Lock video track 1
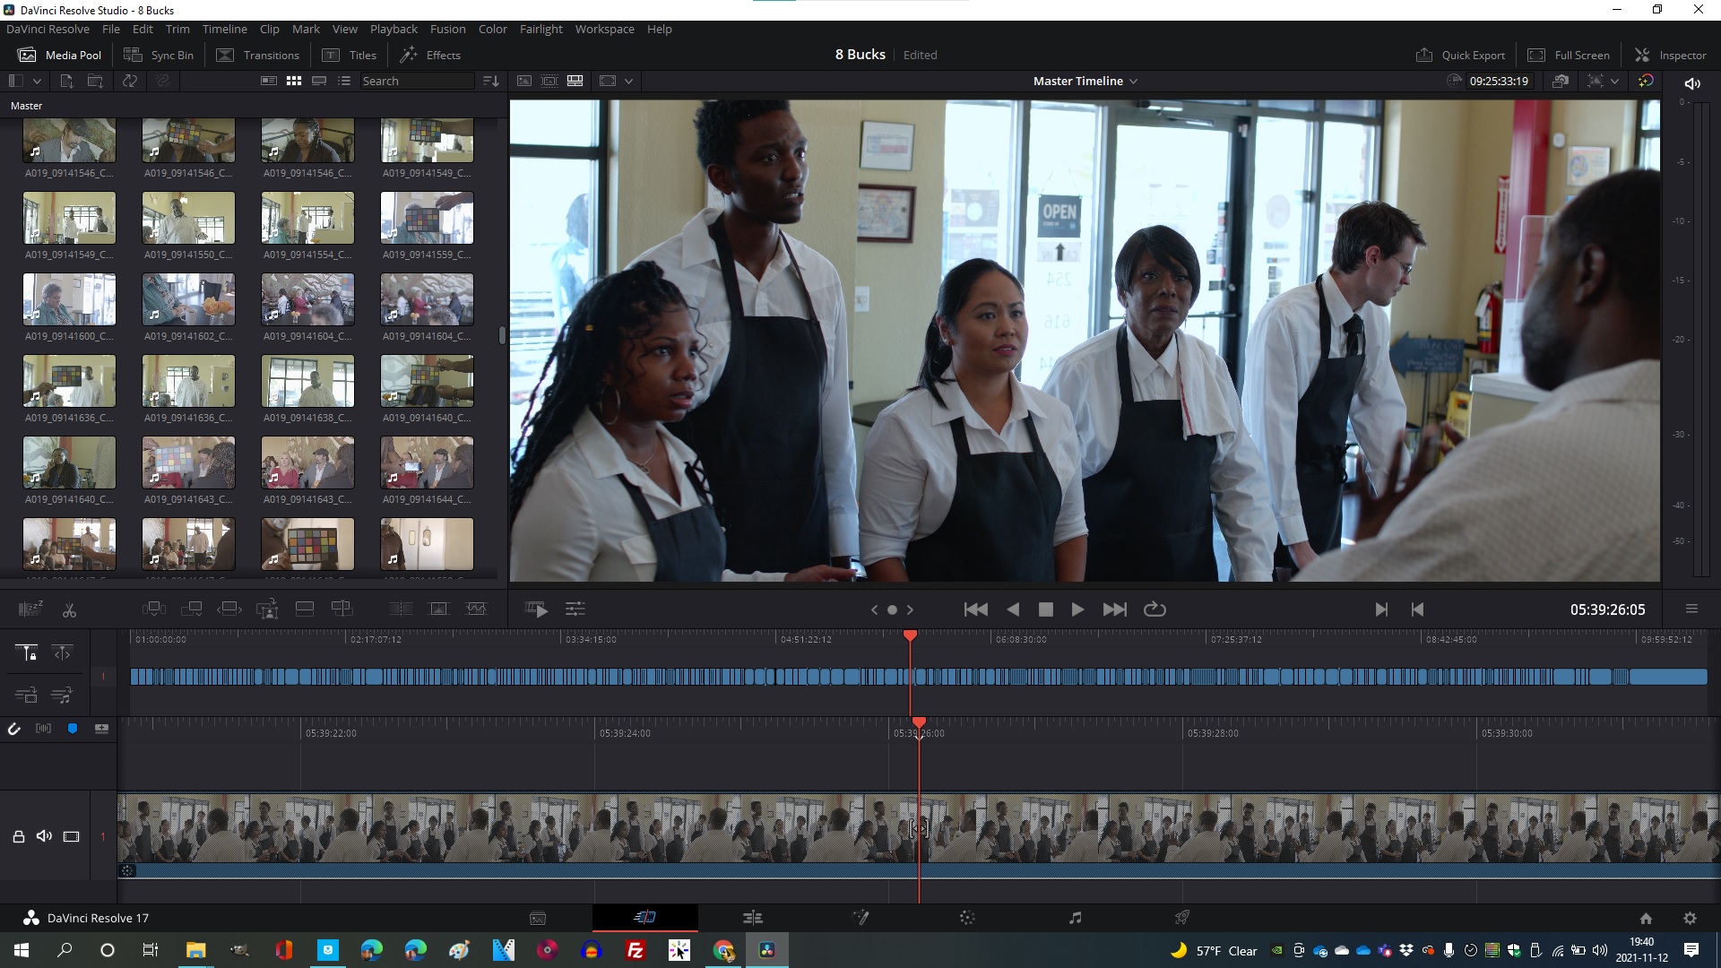 pyautogui.click(x=18, y=837)
